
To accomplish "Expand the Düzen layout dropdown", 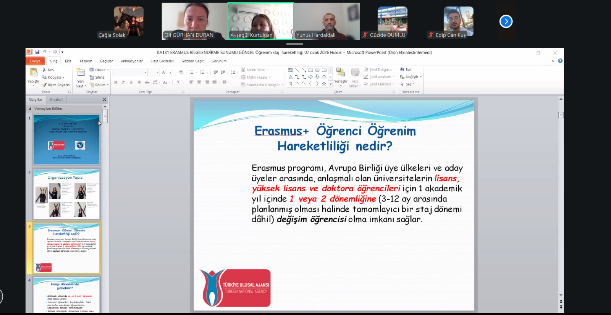I will (108, 70).
